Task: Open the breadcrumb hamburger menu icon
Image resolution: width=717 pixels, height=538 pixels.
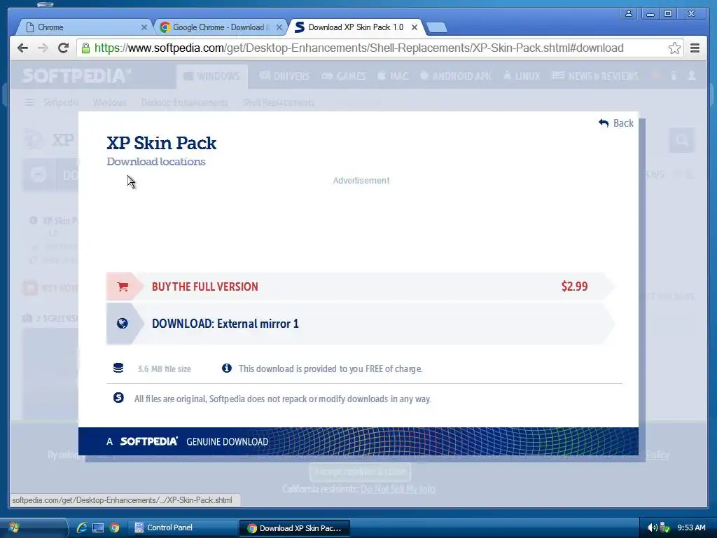Action: coord(29,102)
